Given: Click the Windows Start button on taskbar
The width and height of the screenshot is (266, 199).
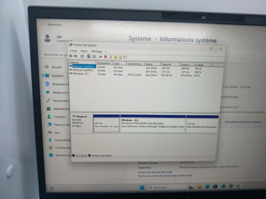Looking at the screenshot, I should point(142,187).
